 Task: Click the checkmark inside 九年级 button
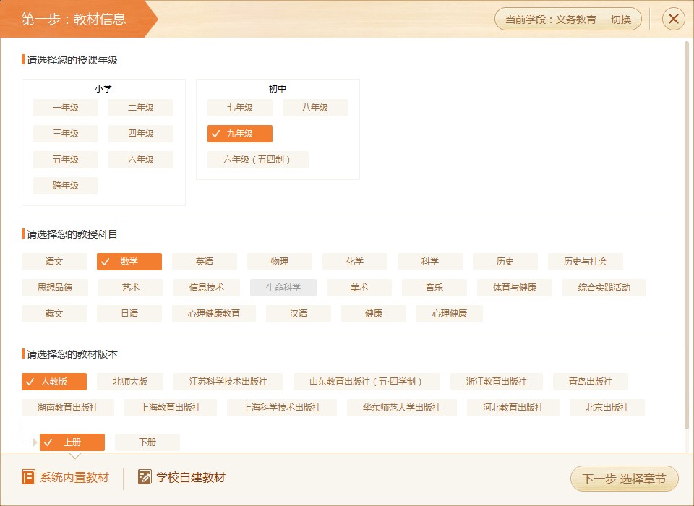pyautogui.click(x=215, y=133)
